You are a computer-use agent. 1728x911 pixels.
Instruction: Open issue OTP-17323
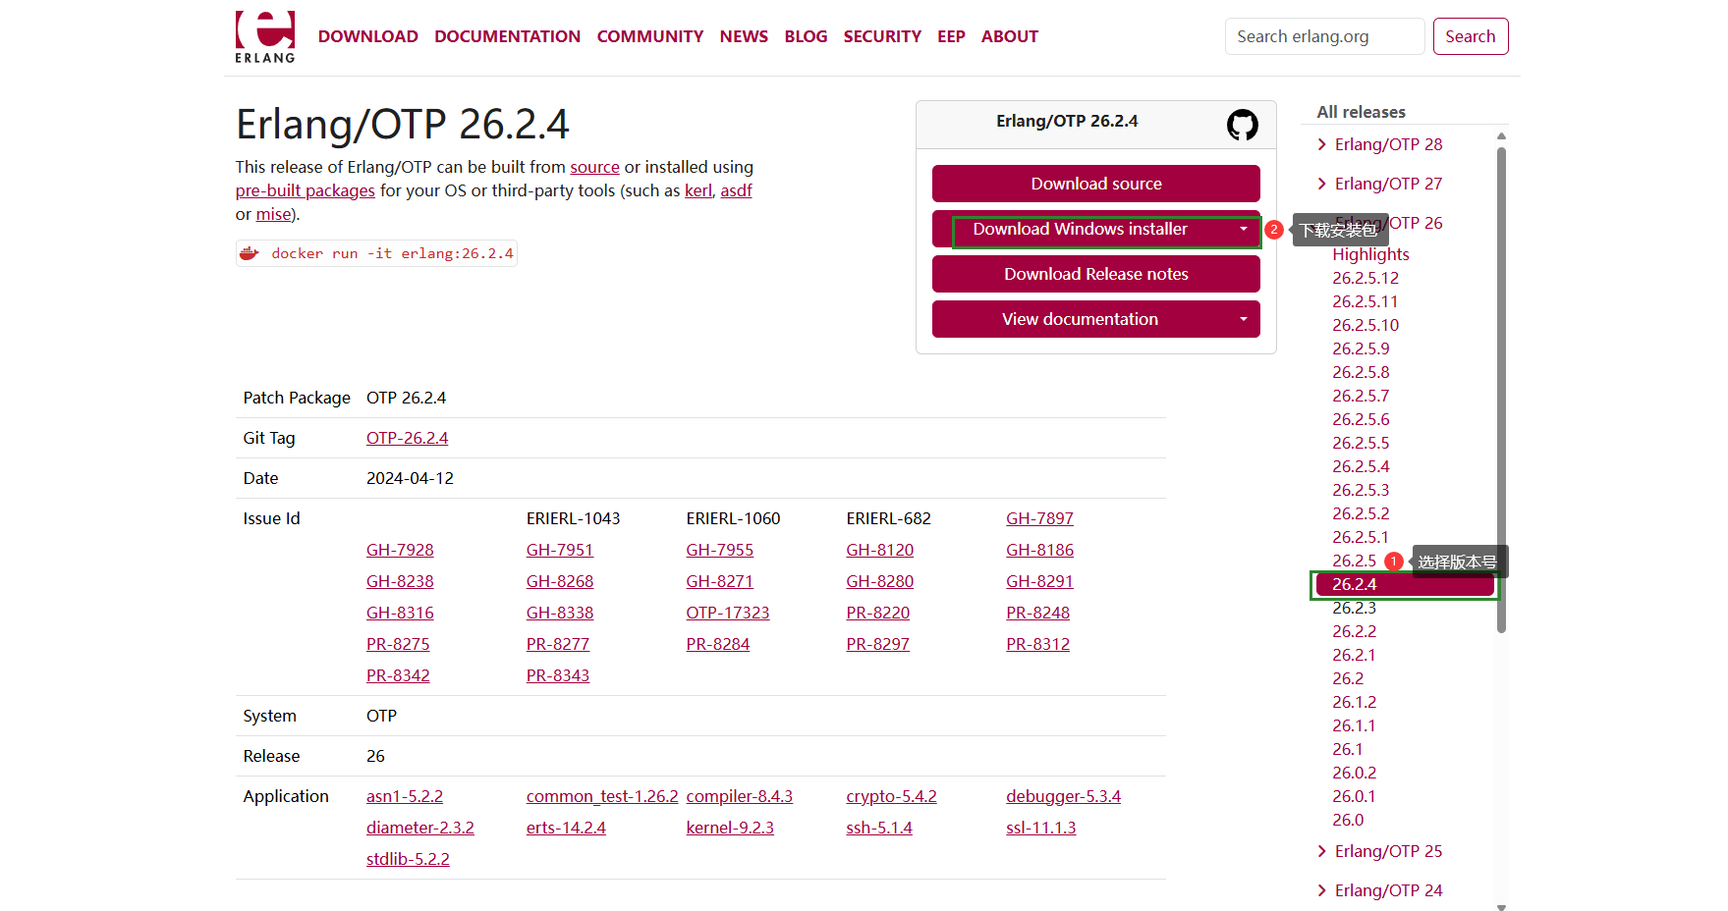click(x=728, y=613)
